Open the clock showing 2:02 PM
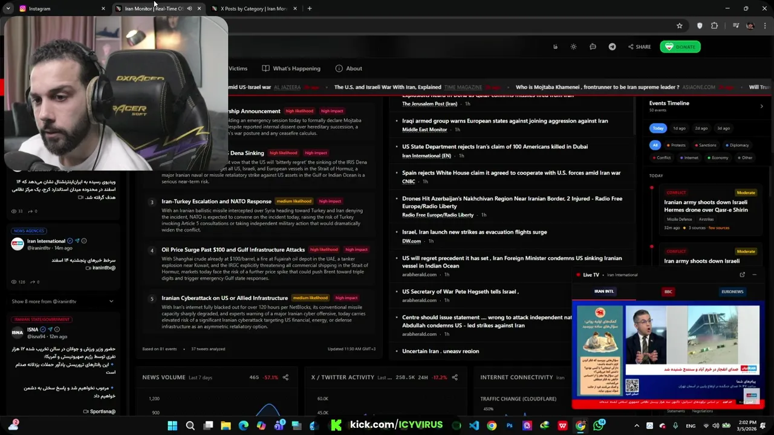This screenshot has width=774, height=435. [x=747, y=426]
